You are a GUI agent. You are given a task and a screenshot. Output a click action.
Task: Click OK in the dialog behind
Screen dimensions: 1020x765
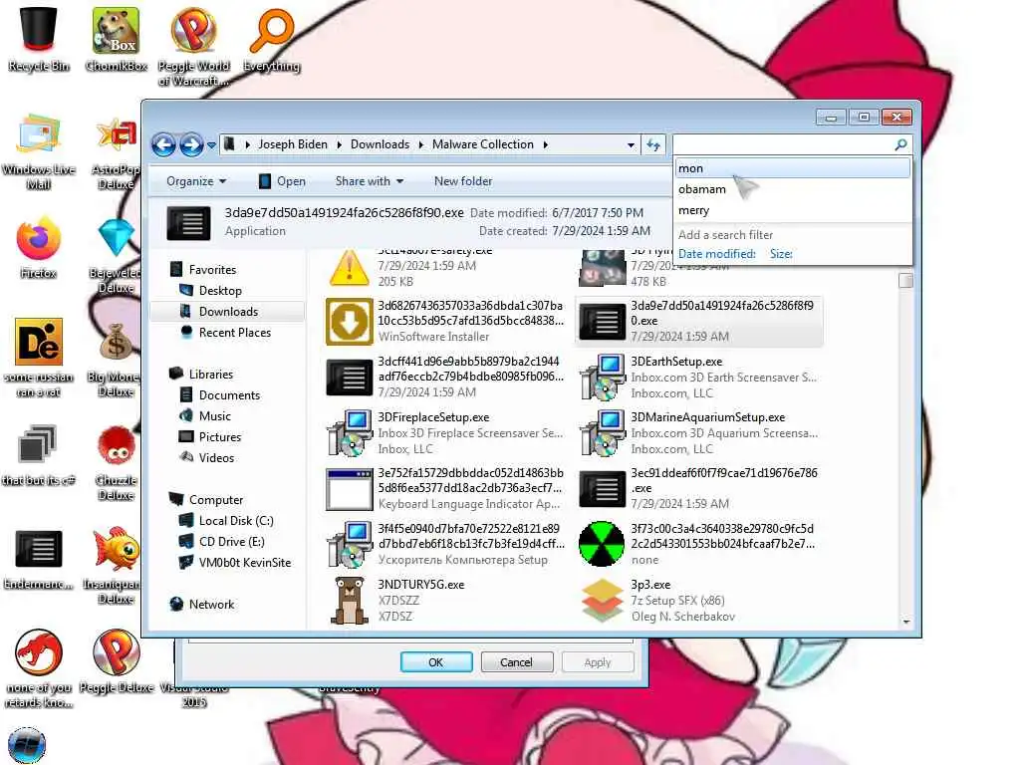(x=436, y=662)
